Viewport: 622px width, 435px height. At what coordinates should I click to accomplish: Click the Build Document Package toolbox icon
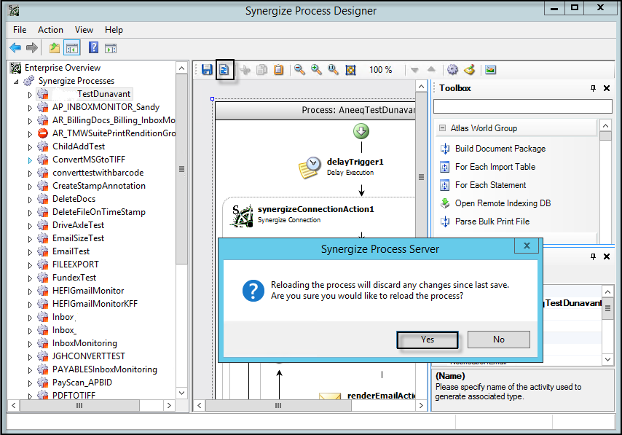pos(445,149)
